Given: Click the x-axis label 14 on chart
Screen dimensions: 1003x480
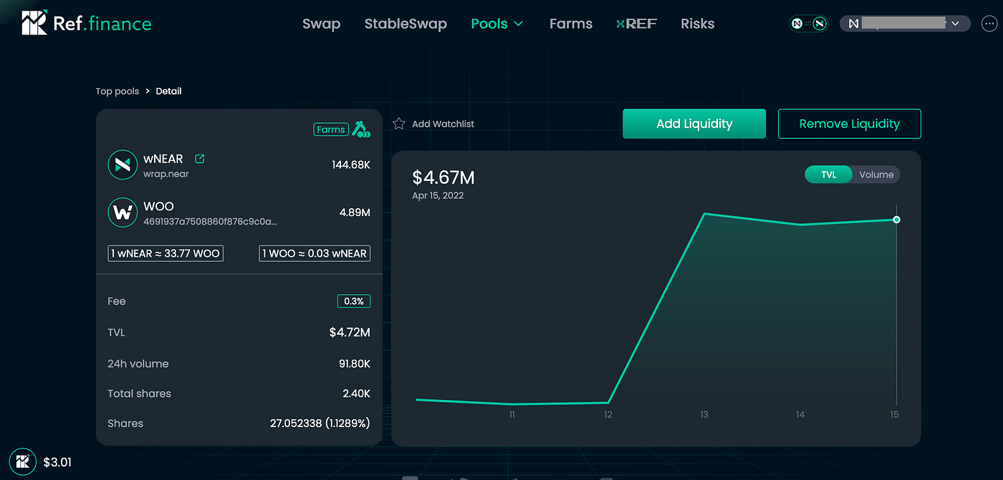Looking at the screenshot, I should tap(800, 414).
